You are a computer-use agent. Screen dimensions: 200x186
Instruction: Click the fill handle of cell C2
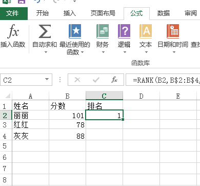[123, 119]
